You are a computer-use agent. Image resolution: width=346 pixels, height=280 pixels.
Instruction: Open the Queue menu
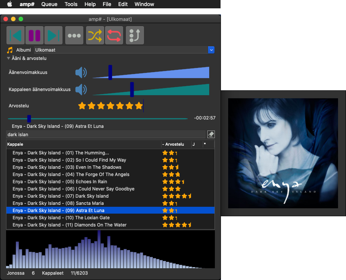[49, 4]
